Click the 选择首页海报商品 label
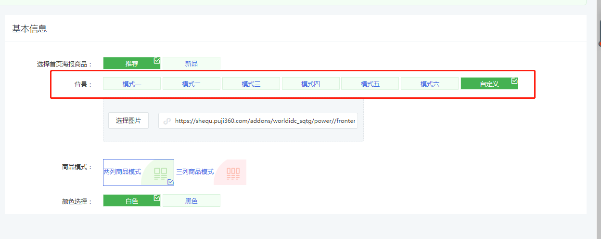This screenshot has height=239, width=601. (64, 64)
